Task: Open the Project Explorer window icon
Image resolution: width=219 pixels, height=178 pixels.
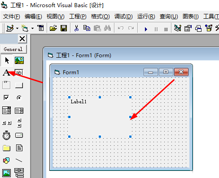Action: 178,28
